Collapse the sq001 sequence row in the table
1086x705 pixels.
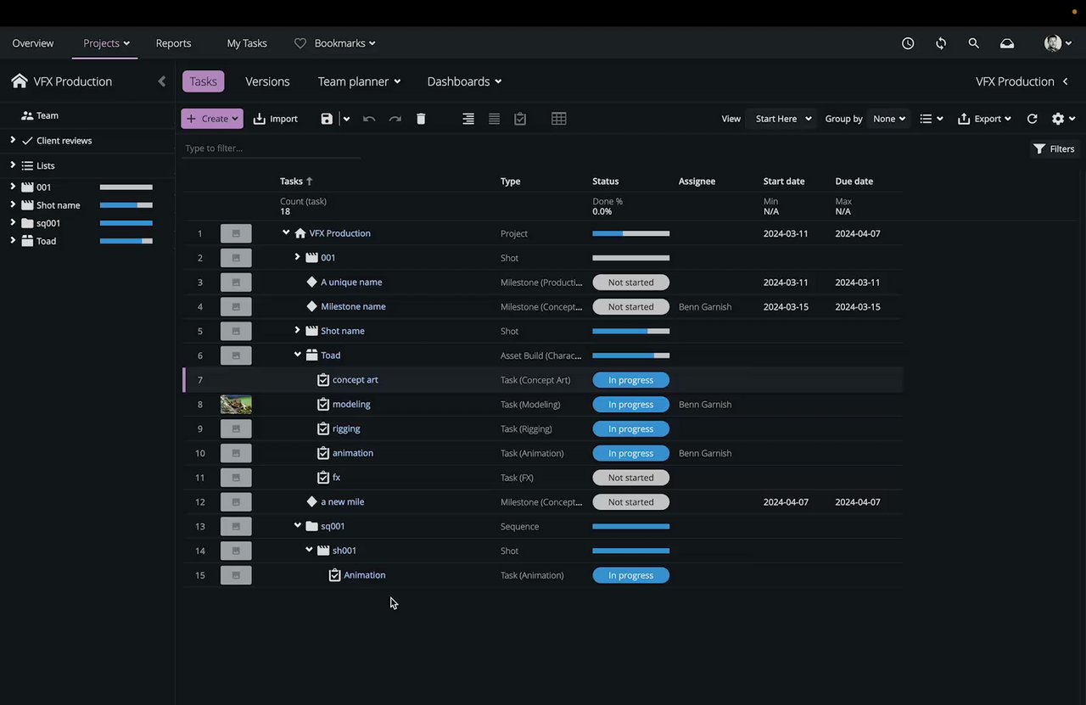[298, 526]
